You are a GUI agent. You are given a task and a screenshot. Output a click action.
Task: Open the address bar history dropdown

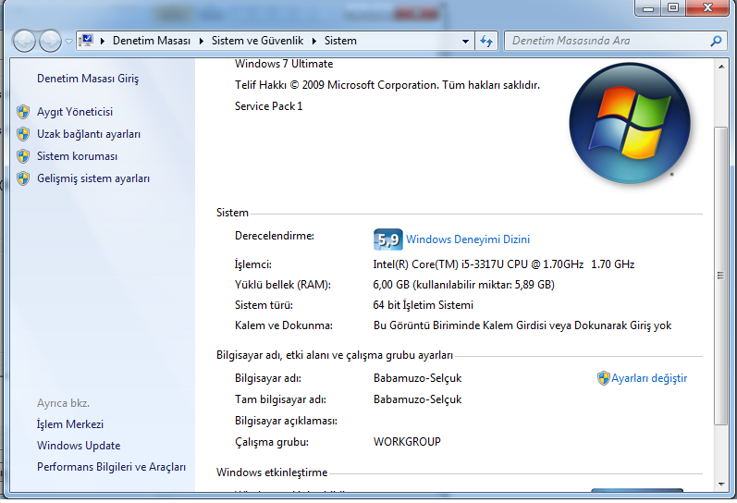tap(465, 42)
